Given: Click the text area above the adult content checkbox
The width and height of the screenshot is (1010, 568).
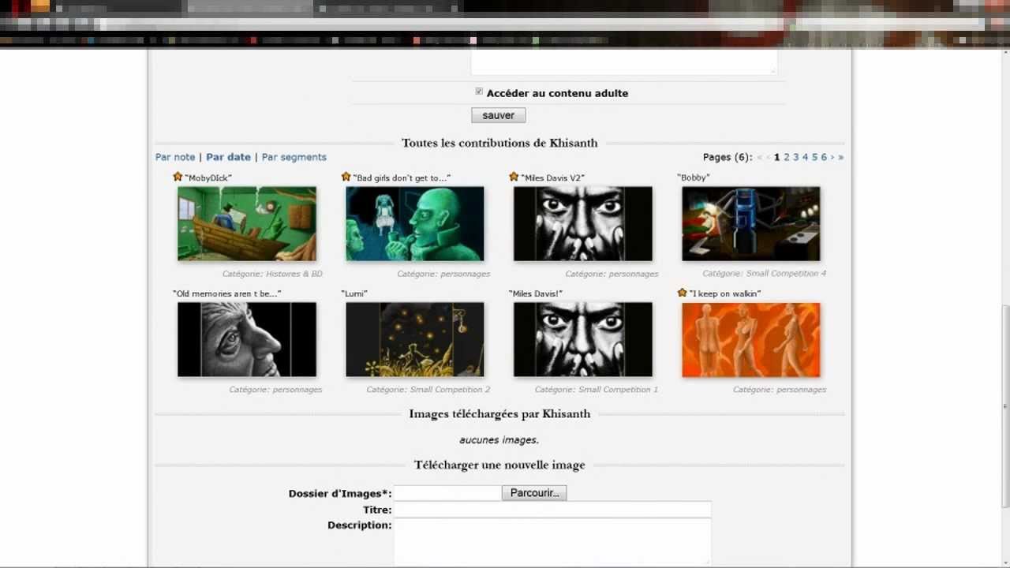Looking at the screenshot, I should coord(624,62).
